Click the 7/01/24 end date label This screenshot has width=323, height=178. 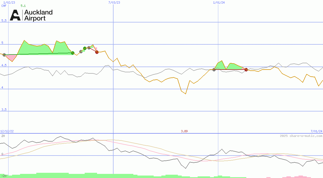(x=316, y=131)
